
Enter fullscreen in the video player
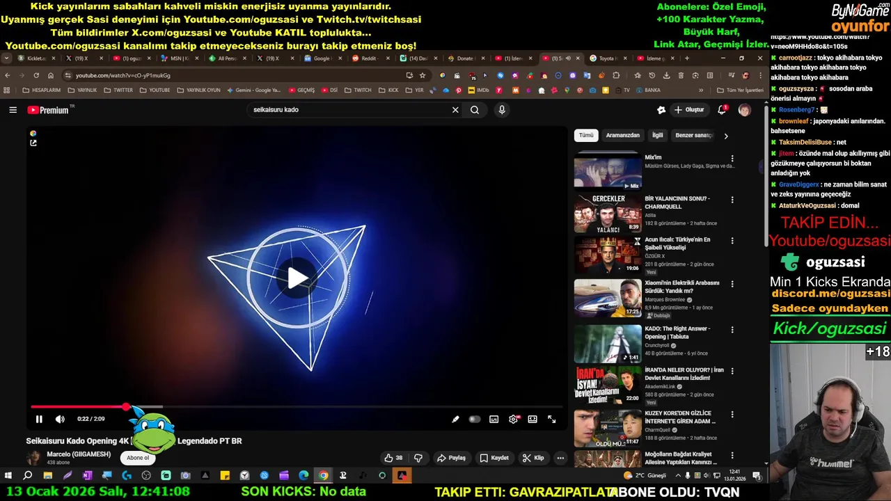551,419
